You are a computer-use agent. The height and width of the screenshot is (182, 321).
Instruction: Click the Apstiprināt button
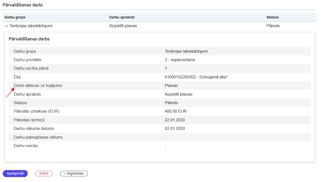coord(15,174)
